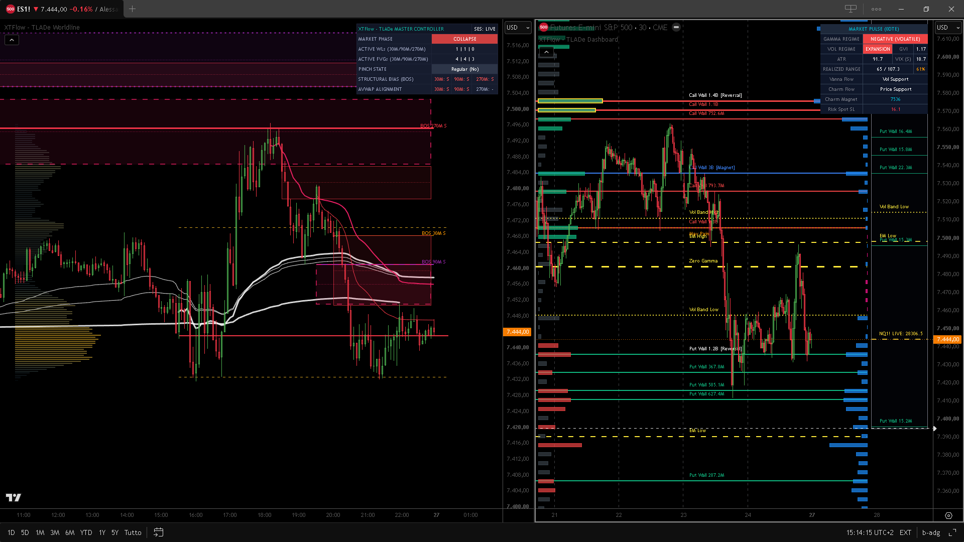Click the Put Wall 1.2B [Reversal] label

coord(715,349)
